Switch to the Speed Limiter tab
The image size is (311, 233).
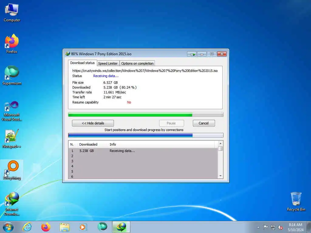tap(108, 63)
